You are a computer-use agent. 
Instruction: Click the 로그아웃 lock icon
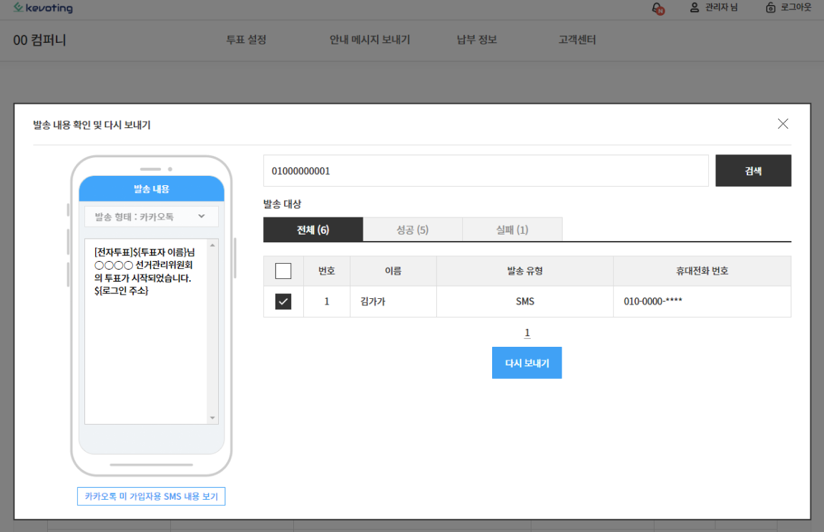click(770, 8)
